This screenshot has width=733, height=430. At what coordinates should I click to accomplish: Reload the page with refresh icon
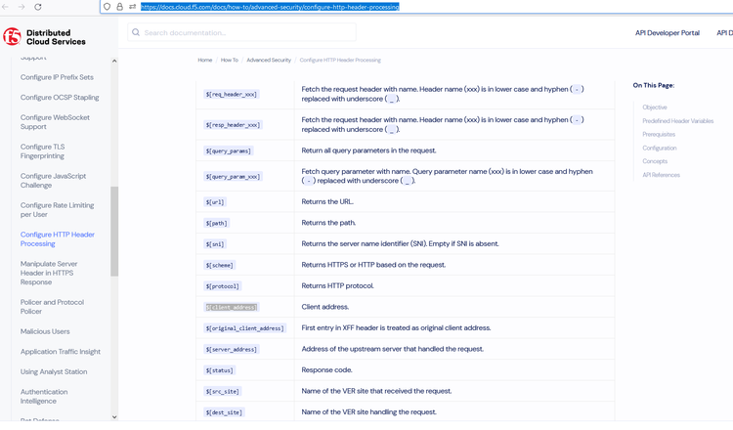click(x=38, y=7)
